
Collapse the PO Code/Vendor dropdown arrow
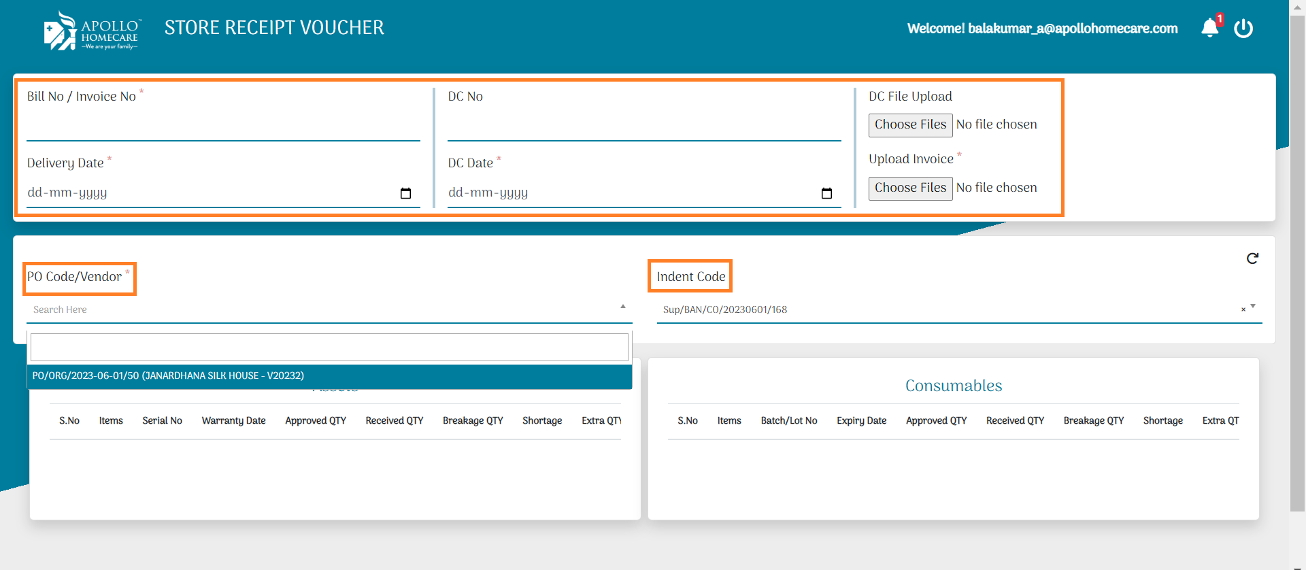pyautogui.click(x=623, y=307)
